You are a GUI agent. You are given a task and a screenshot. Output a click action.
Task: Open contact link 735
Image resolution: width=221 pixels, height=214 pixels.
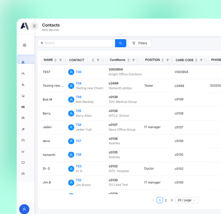pyautogui.click(x=78, y=111)
